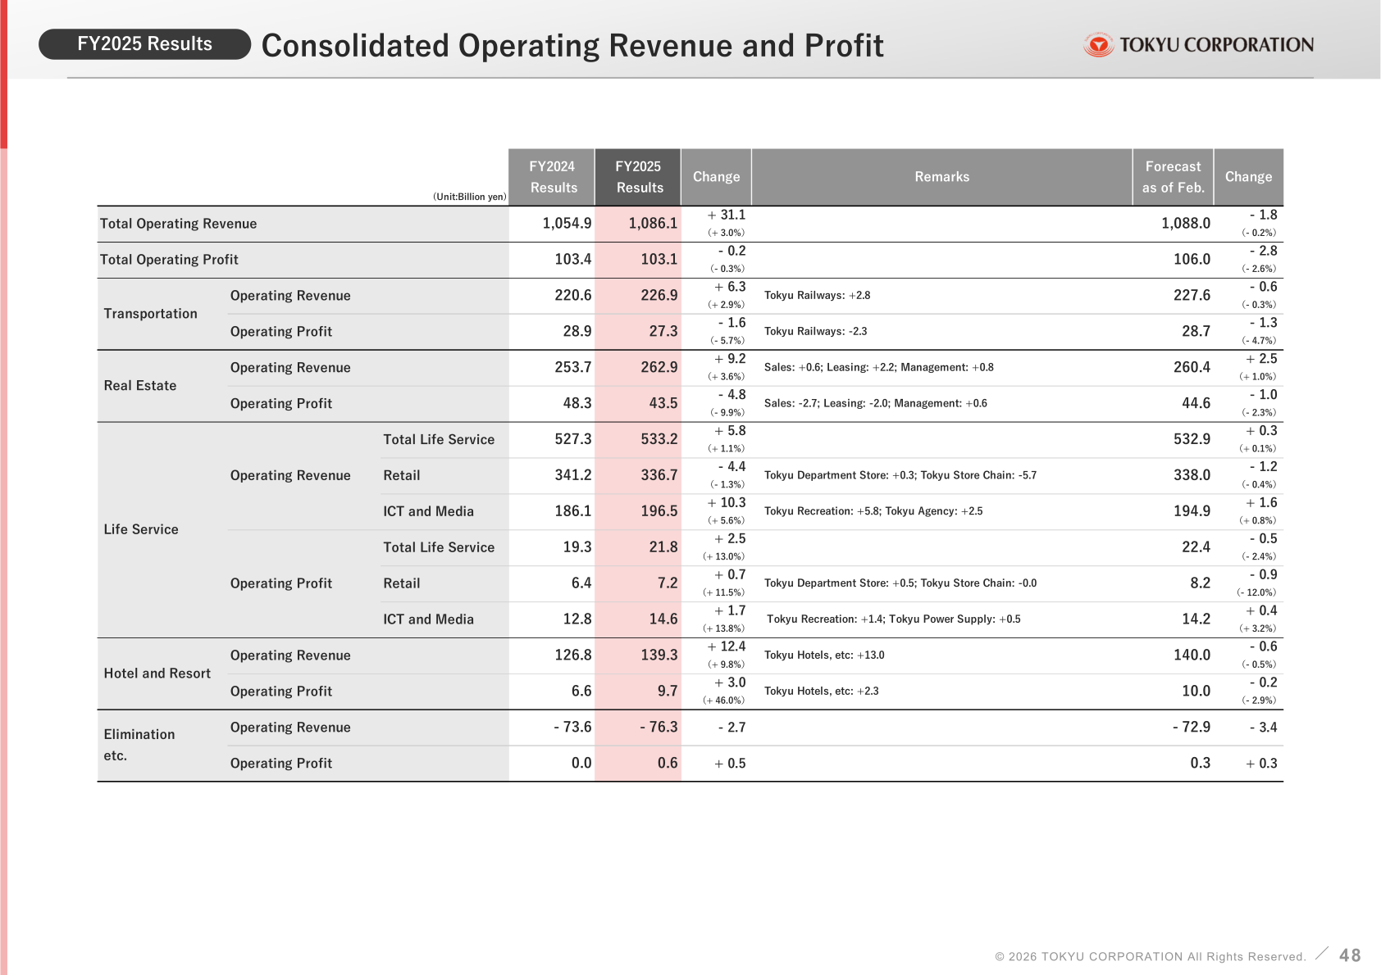The width and height of the screenshot is (1381, 975).
Task: Select the FY2025 Results column header
Action: (x=638, y=177)
